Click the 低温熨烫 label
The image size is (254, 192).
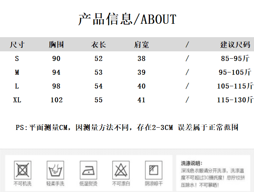click(x=89, y=184)
